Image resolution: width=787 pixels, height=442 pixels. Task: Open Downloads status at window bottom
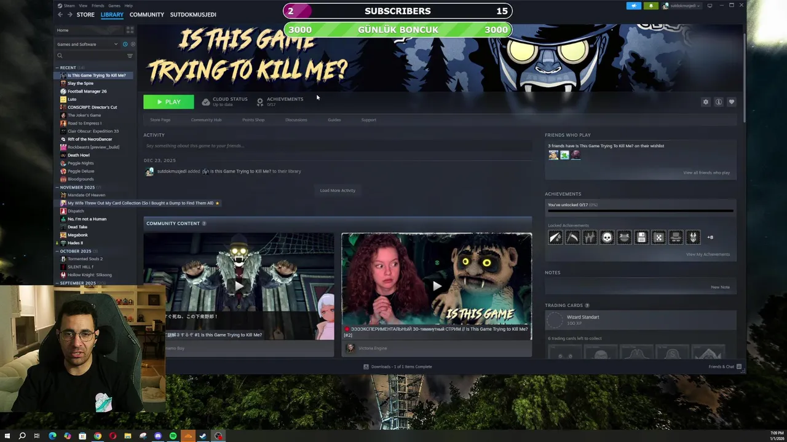point(398,366)
